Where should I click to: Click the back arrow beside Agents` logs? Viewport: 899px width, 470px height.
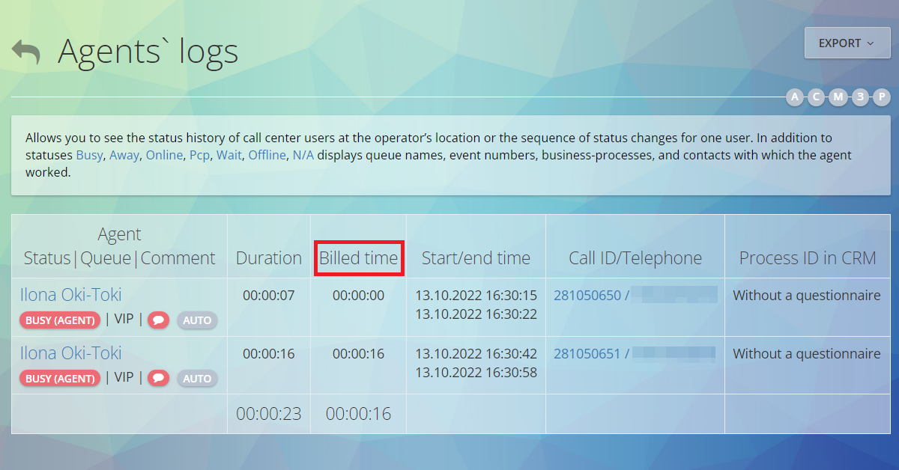point(26,52)
